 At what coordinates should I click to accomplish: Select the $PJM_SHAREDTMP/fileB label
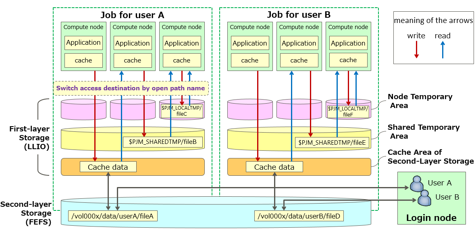point(163,142)
